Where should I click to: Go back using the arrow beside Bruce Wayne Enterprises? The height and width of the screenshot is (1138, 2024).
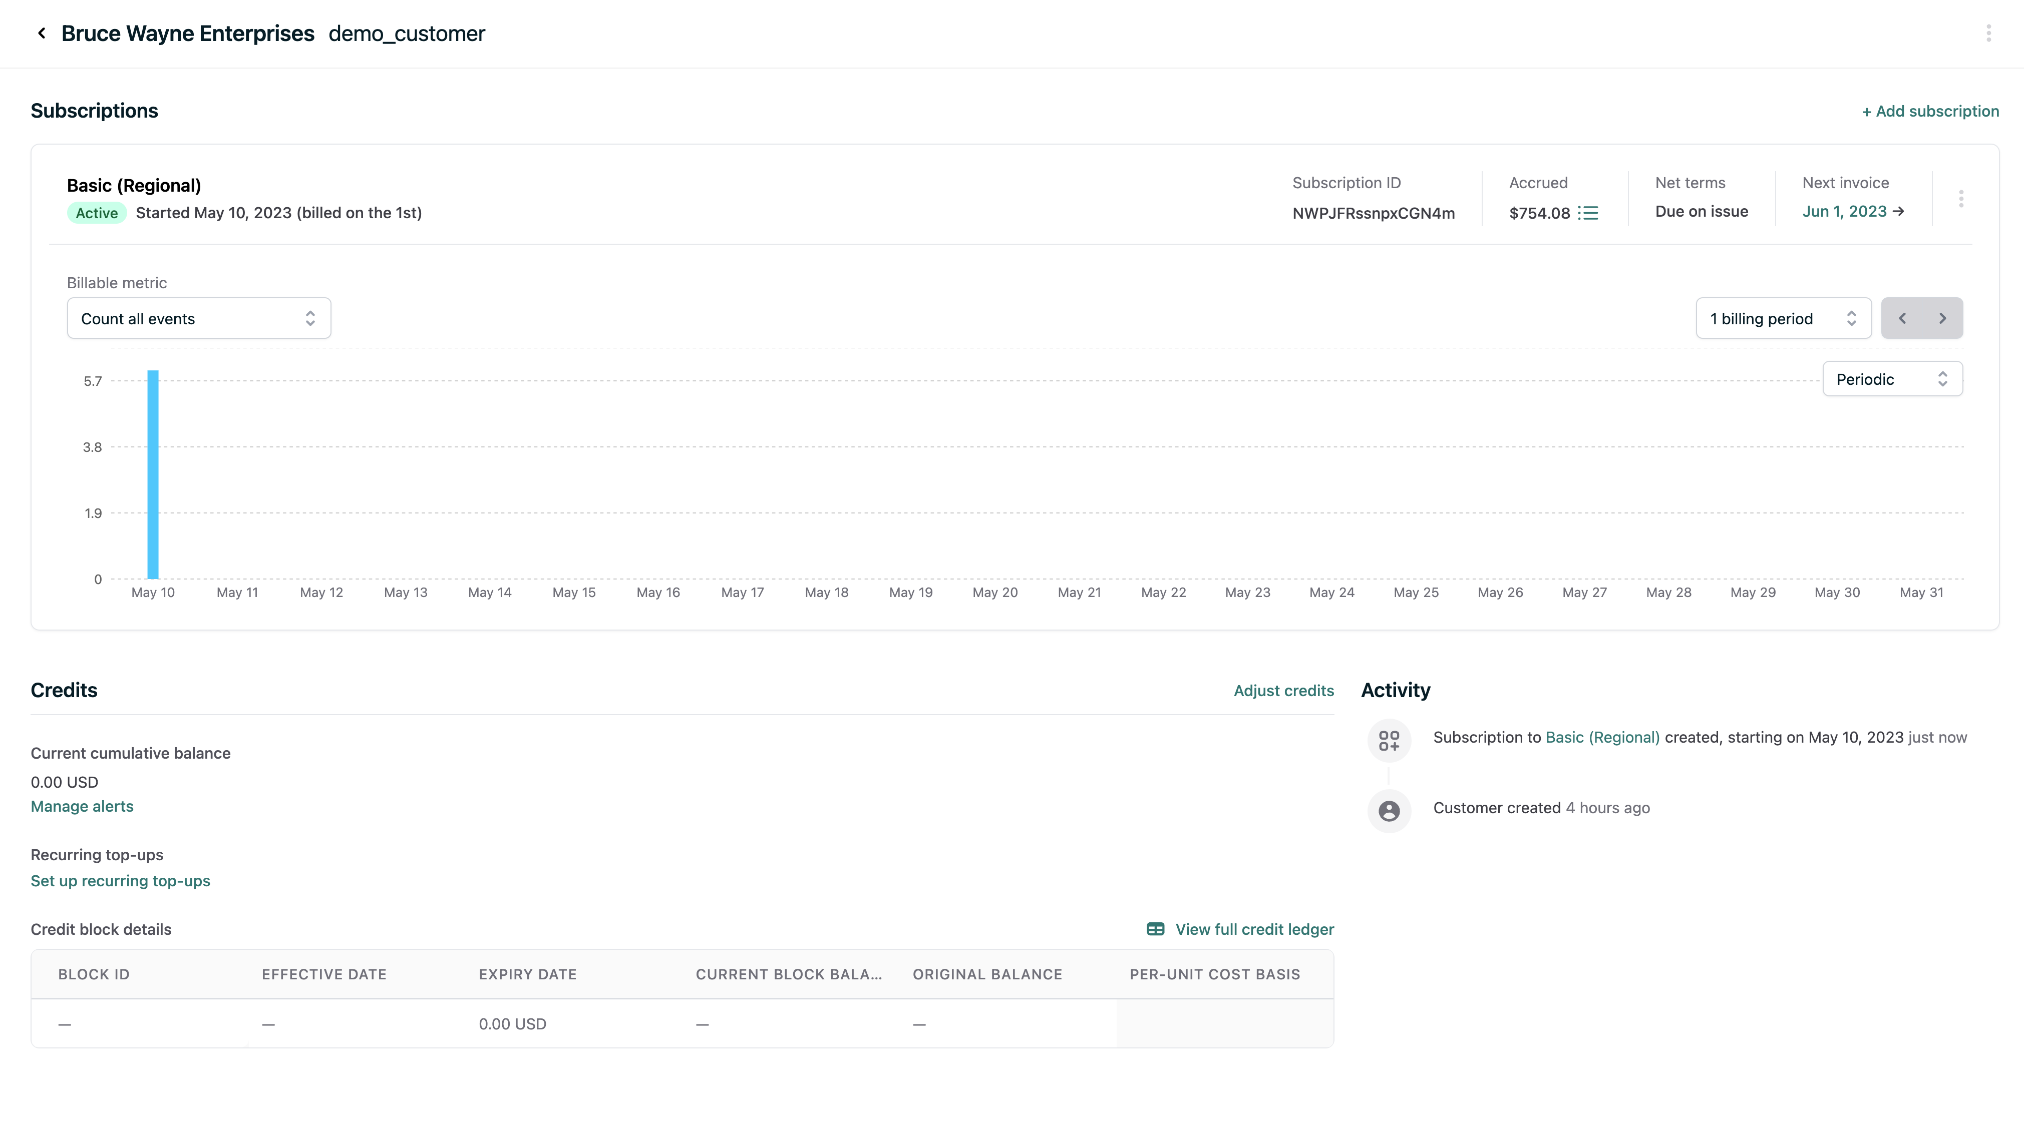(x=42, y=33)
